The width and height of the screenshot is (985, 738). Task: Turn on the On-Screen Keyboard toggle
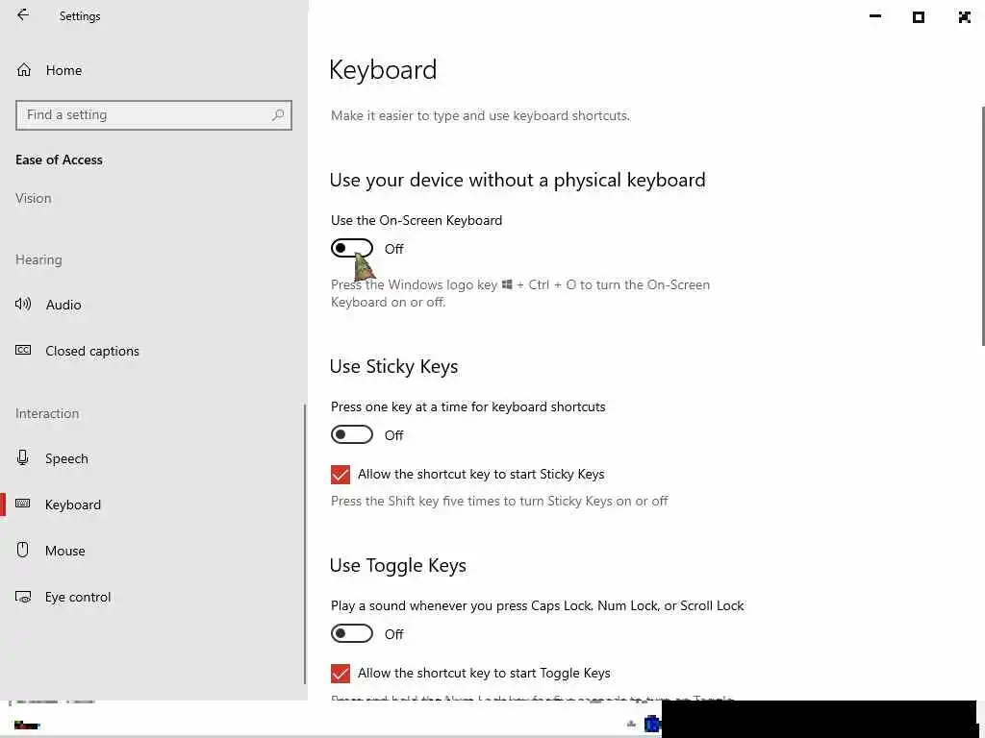point(352,249)
